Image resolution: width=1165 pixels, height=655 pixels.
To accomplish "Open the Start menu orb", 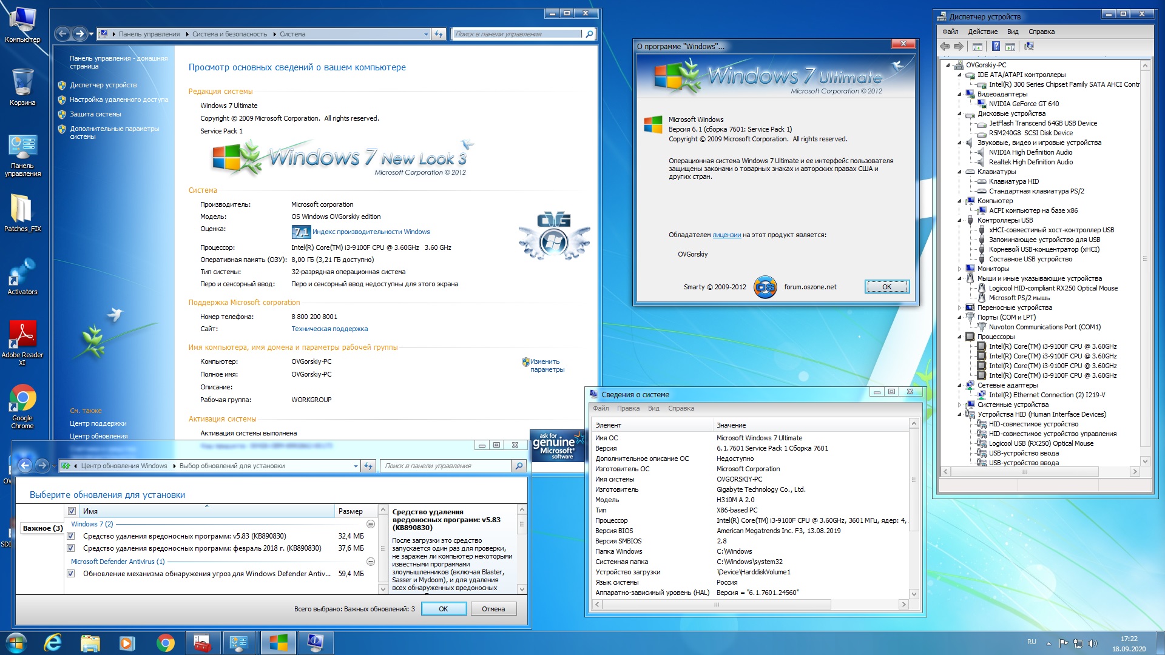I will point(16,643).
